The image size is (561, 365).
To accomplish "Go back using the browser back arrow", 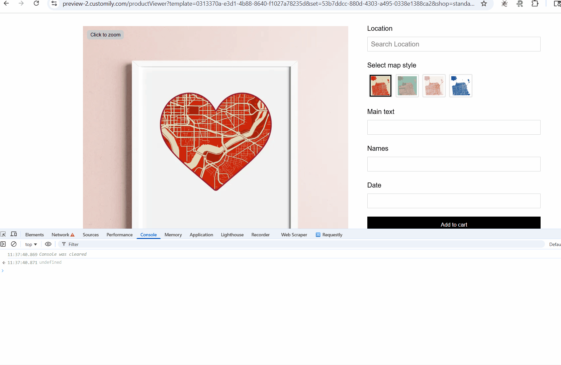I will (x=6, y=4).
